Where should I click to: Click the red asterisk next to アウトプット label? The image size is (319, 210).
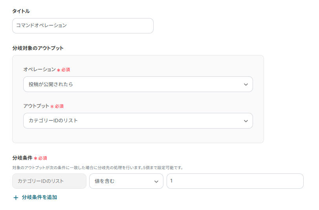[52, 107]
